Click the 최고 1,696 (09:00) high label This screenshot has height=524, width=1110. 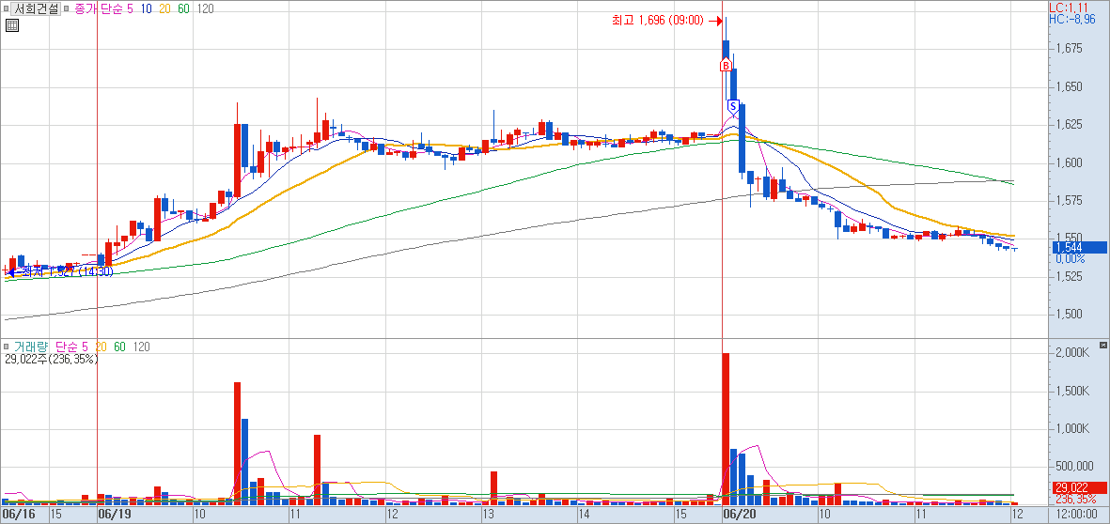click(658, 21)
